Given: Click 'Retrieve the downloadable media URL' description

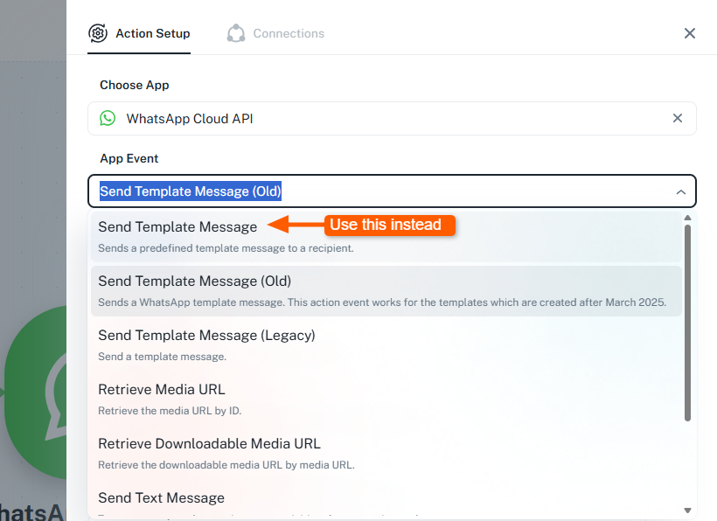Looking at the screenshot, I should point(226,465).
